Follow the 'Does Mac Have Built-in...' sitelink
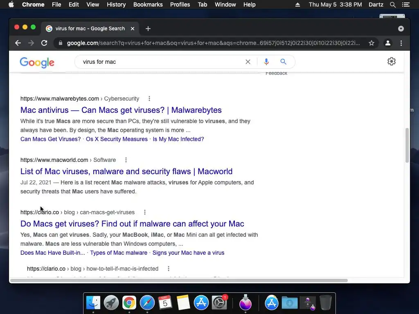 coord(53,253)
